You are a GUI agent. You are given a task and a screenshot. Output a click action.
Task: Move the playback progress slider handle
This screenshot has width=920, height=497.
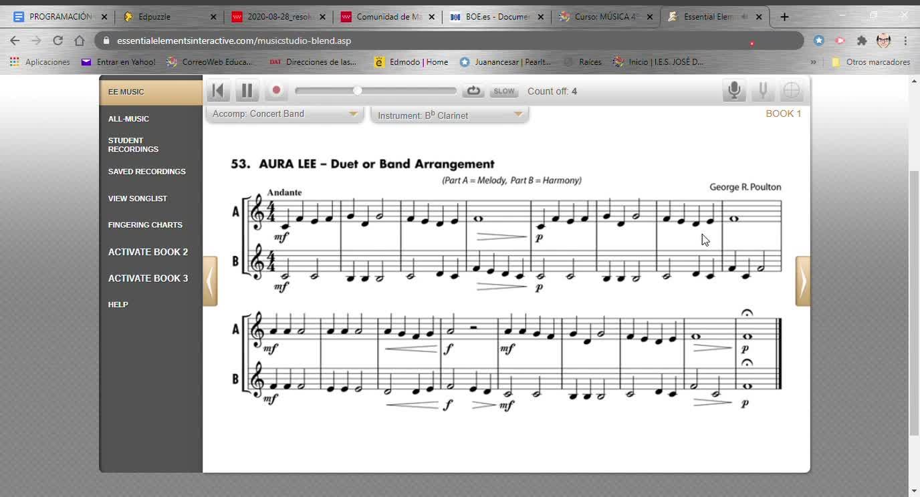coord(358,91)
